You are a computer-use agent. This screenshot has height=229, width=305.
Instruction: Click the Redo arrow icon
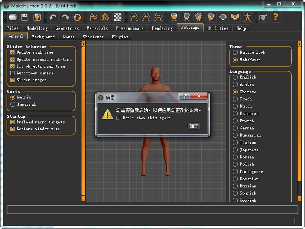tap(66, 17)
